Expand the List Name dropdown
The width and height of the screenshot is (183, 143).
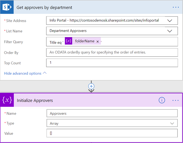pyautogui.click(x=172, y=31)
